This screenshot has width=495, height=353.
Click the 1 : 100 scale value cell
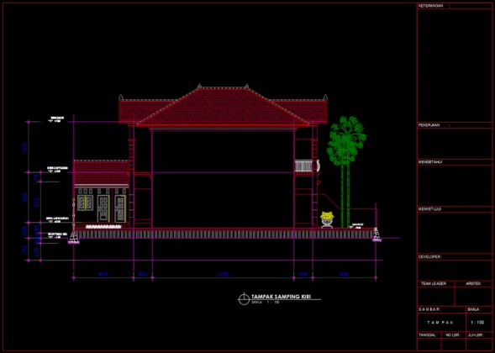point(478,323)
